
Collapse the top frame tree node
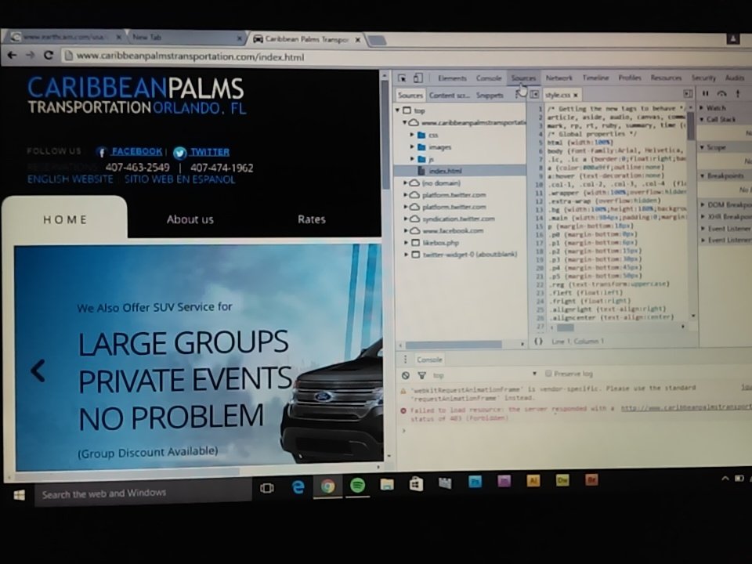pyautogui.click(x=398, y=110)
